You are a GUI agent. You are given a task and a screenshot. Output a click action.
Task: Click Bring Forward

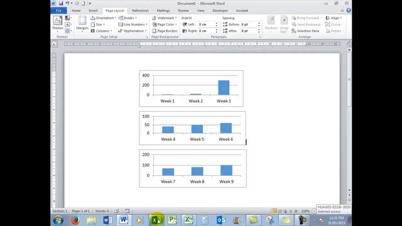pyautogui.click(x=306, y=18)
